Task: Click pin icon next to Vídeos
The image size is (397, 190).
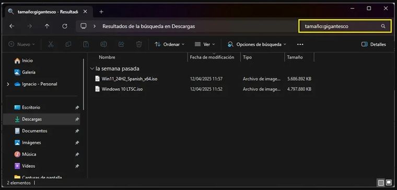Action: point(77,166)
